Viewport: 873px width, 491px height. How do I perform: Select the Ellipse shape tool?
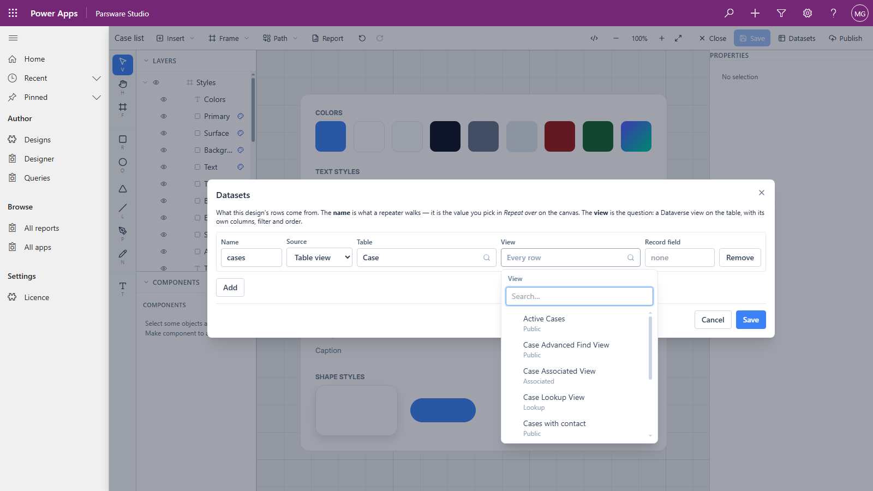click(x=123, y=165)
